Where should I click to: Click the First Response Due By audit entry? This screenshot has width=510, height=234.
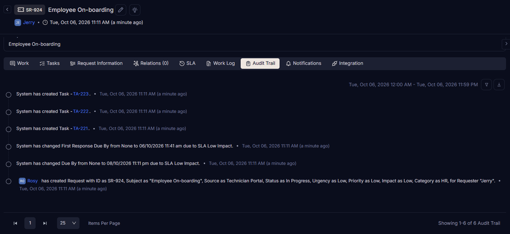coord(125,146)
